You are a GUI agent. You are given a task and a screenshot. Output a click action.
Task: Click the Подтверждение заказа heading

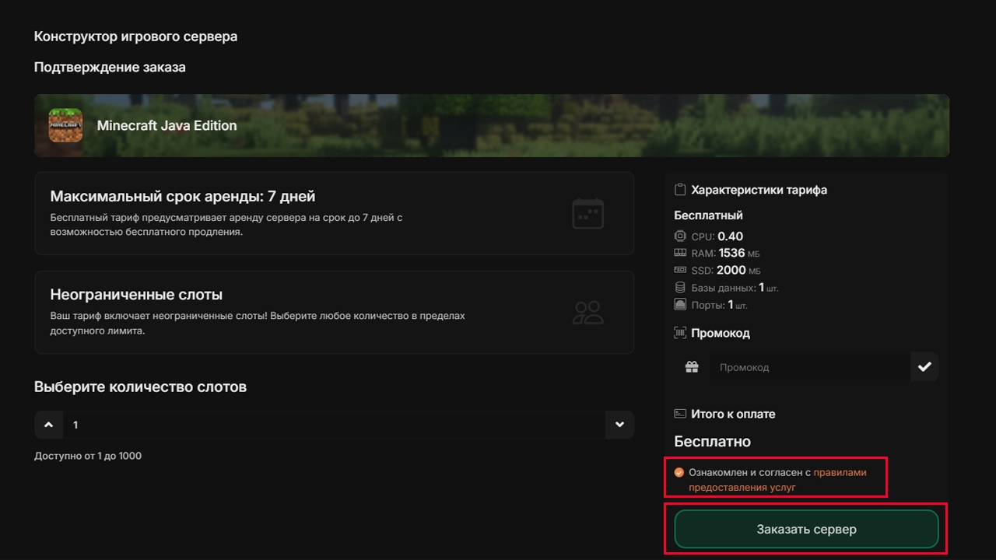pos(109,67)
